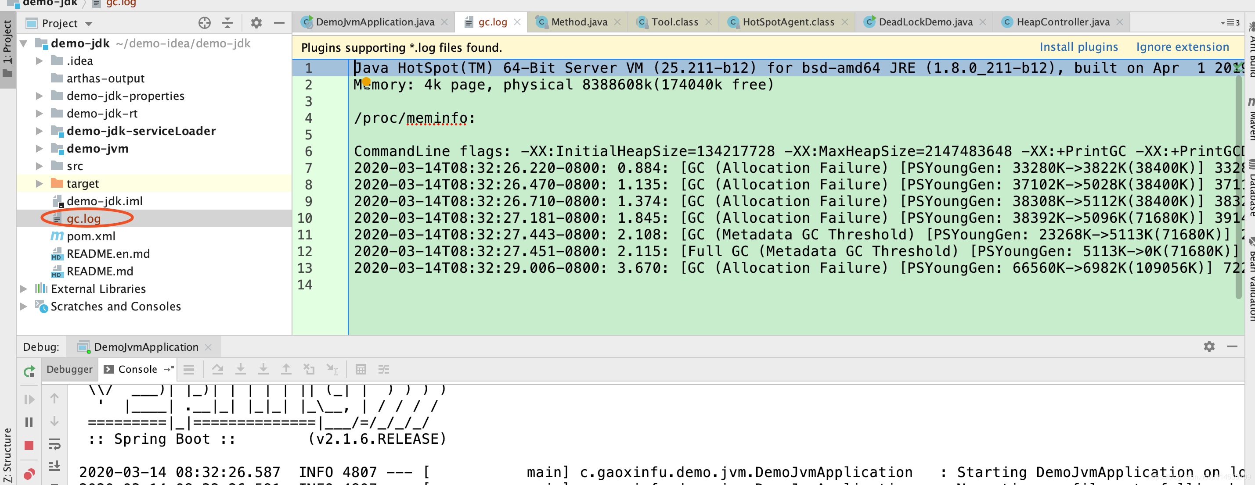
Task: Select gc.log in project tree
Action: 83,218
